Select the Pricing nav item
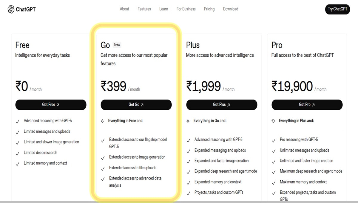The image size is (358, 203). click(209, 9)
